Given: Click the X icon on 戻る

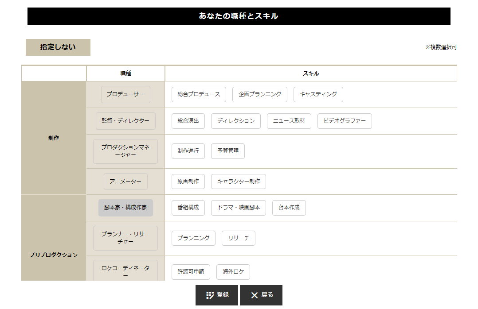Looking at the screenshot, I should tap(255, 295).
